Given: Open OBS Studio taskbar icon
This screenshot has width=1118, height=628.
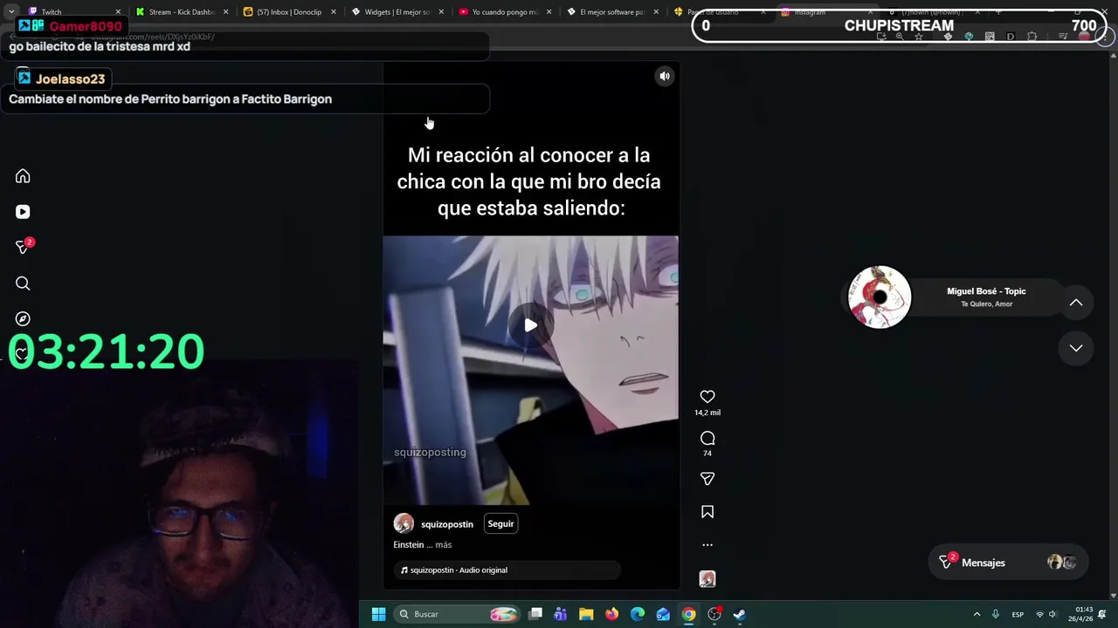Looking at the screenshot, I should point(714,614).
